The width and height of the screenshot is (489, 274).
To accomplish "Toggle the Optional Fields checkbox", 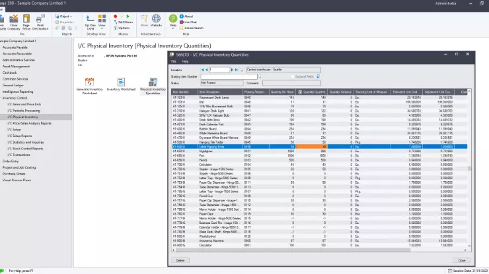I will coord(293,76).
